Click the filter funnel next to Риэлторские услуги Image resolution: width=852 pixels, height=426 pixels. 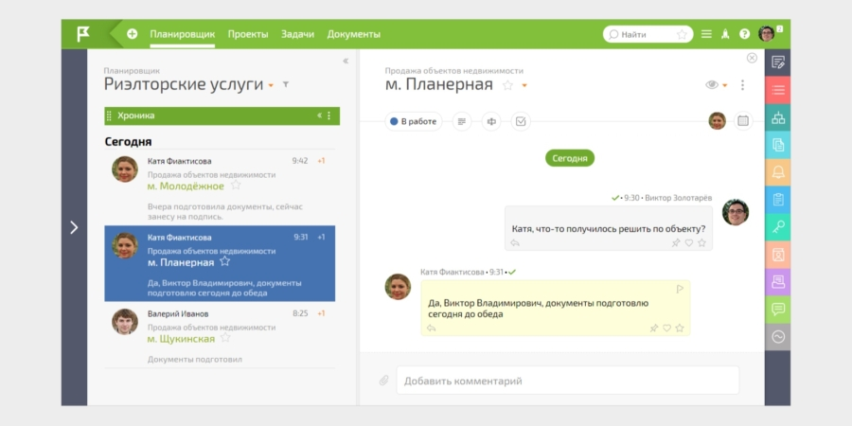click(x=286, y=85)
